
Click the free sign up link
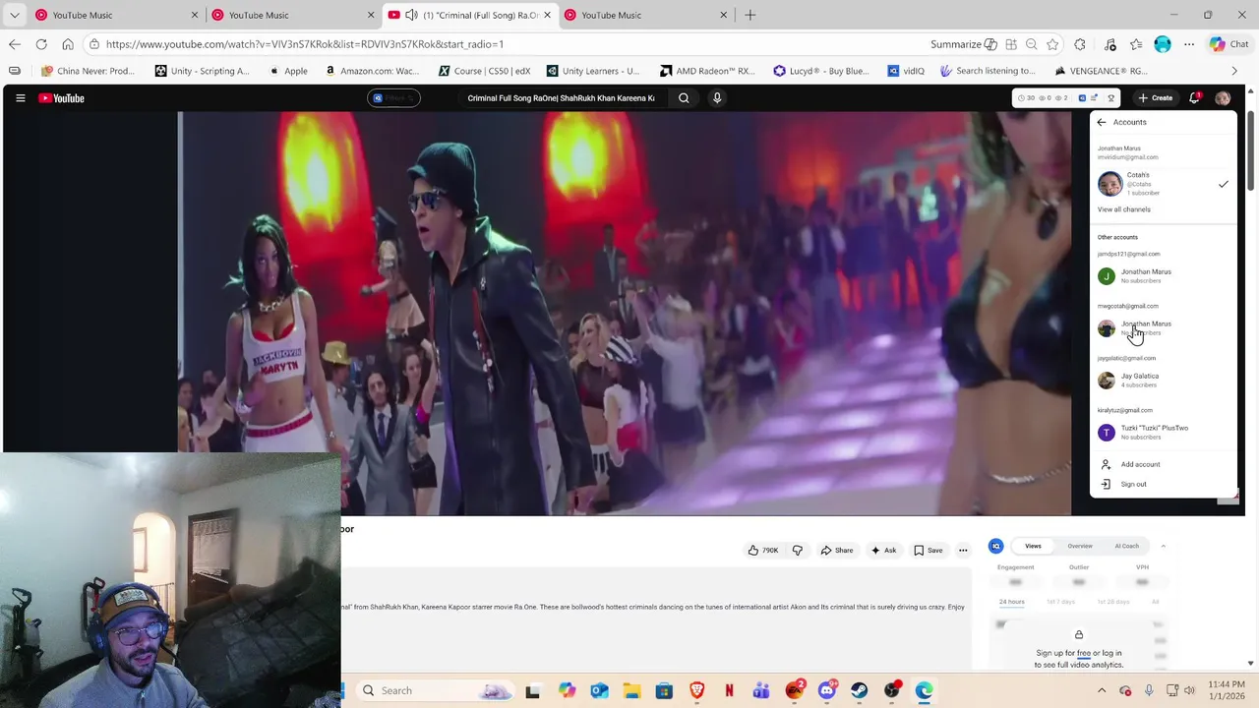(x=1083, y=653)
